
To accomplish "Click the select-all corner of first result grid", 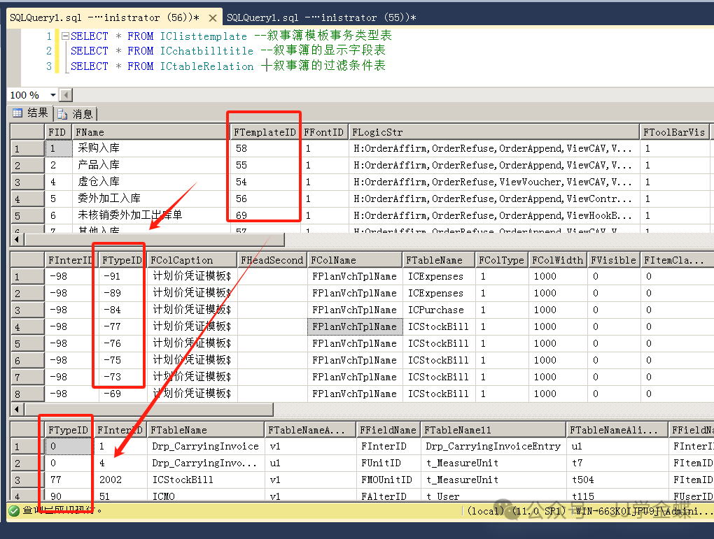I will [27, 131].
